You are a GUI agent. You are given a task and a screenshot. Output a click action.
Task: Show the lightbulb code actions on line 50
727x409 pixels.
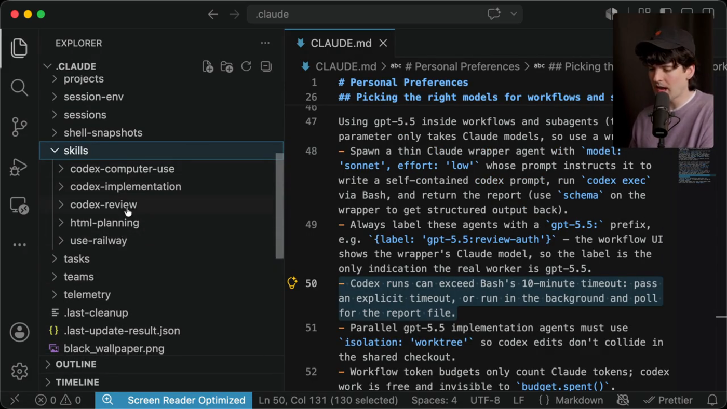point(292,283)
